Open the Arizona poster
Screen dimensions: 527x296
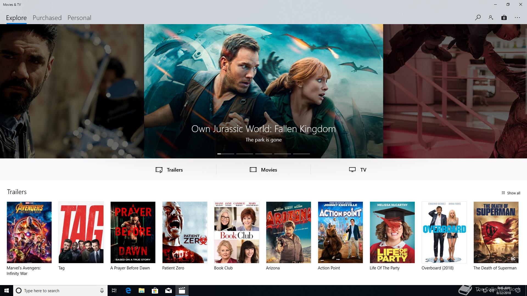(288, 232)
